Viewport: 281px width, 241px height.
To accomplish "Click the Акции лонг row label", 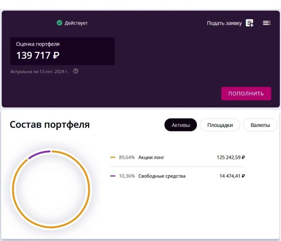I will click(x=151, y=157).
